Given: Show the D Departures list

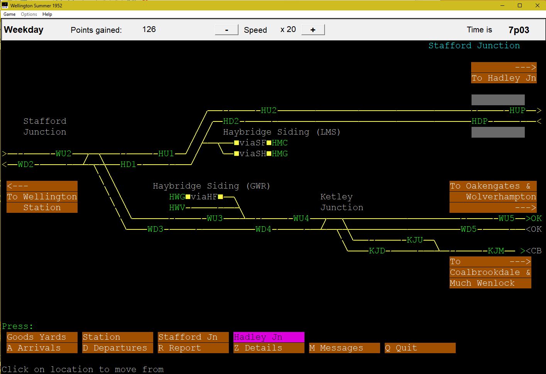Looking at the screenshot, I should (x=117, y=348).
